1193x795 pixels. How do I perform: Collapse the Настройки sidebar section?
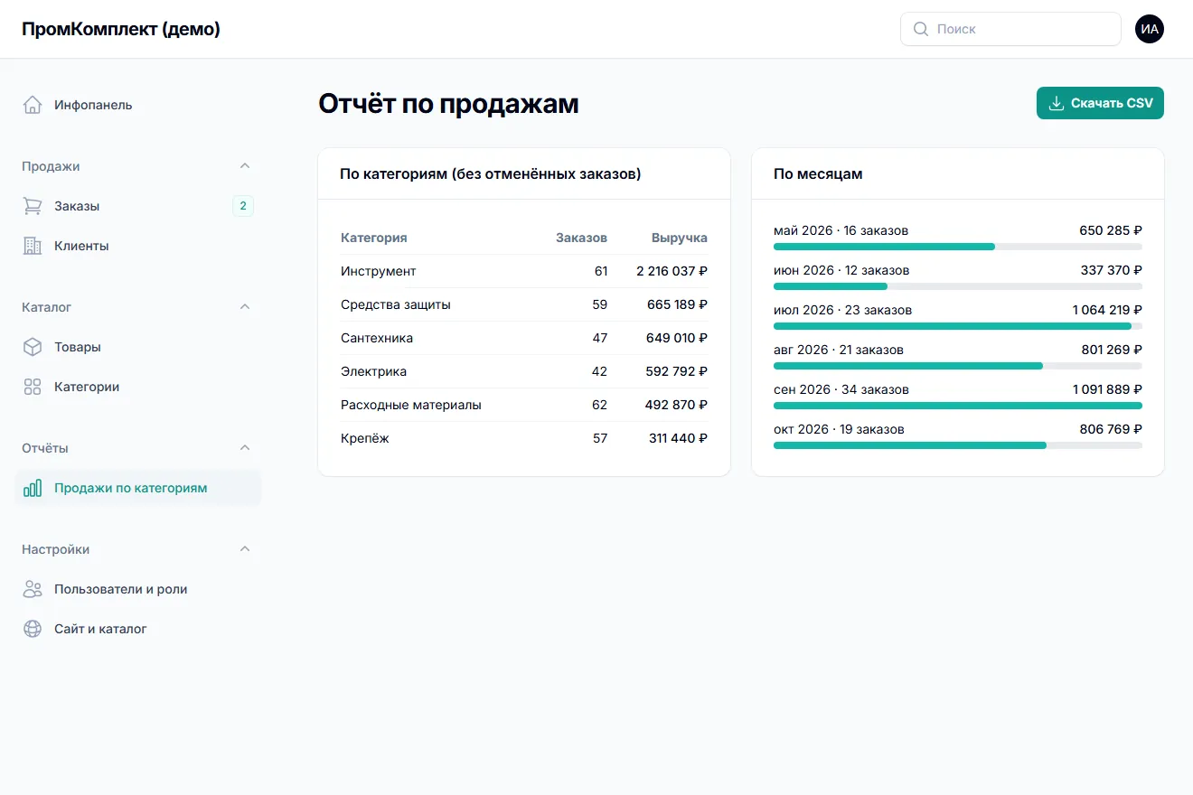[245, 549]
